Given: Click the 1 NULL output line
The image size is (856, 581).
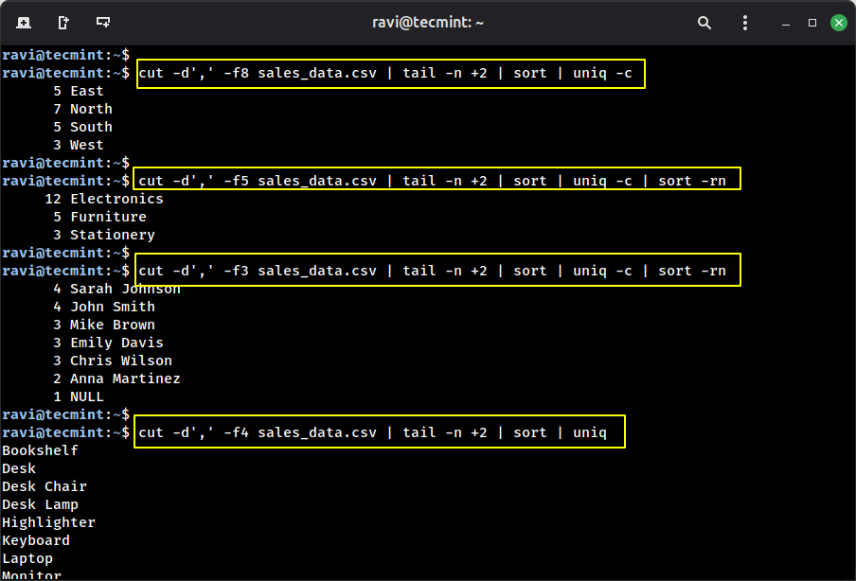Looking at the screenshot, I should [x=74, y=396].
